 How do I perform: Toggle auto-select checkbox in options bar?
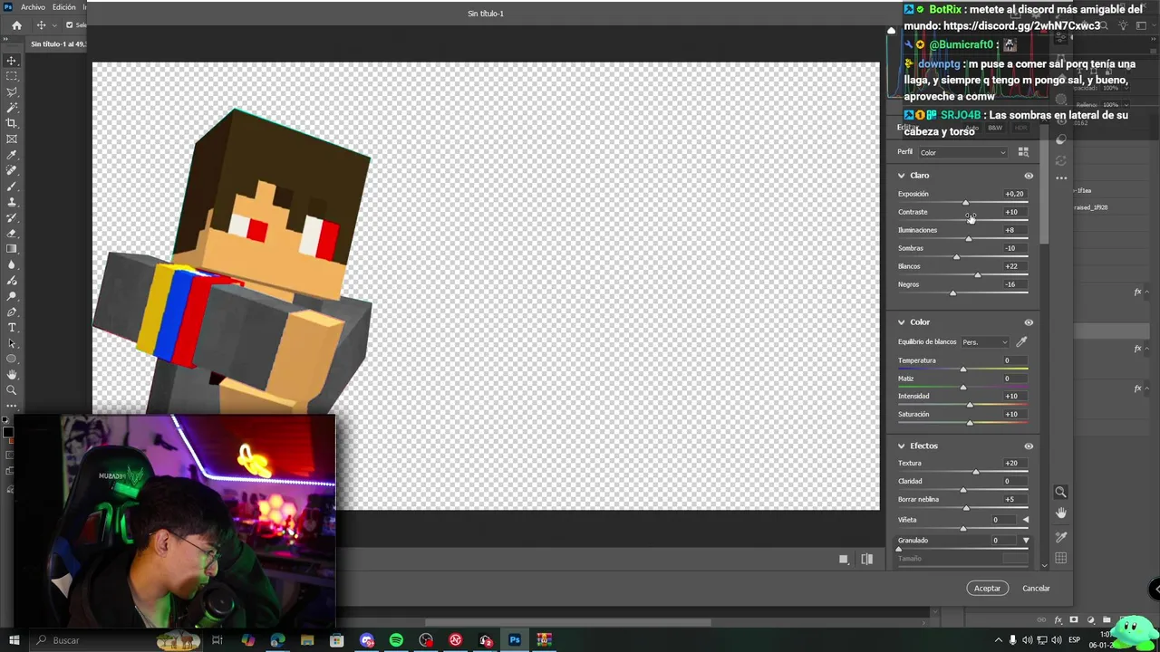pos(69,25)
